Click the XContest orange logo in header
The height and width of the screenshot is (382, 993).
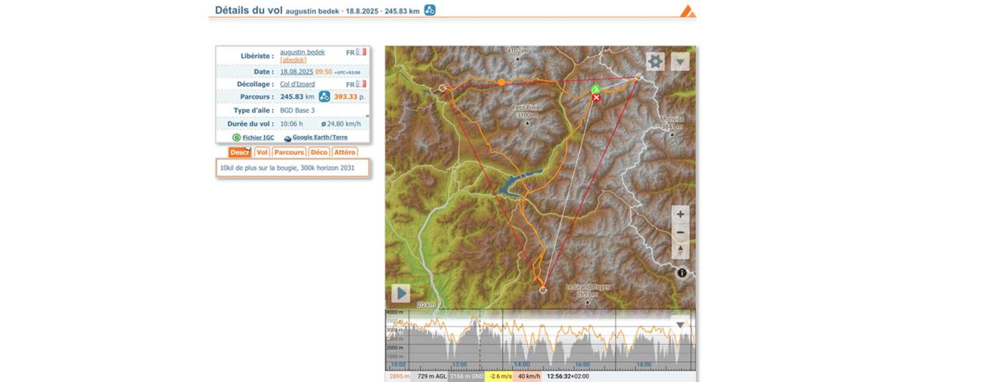[687, 11]
